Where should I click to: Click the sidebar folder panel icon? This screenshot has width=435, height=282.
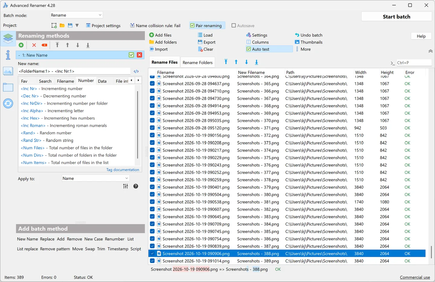click(8, 87)
